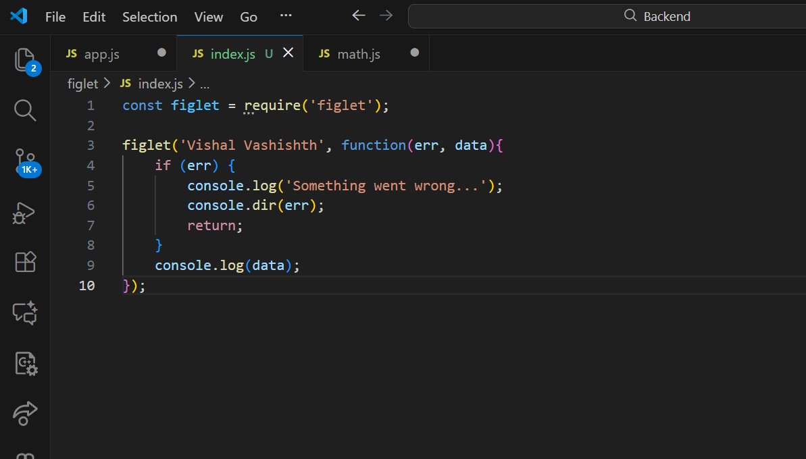Open the Copilot Chat sidebar icon

pyautogui.click(x=24, y=313)
